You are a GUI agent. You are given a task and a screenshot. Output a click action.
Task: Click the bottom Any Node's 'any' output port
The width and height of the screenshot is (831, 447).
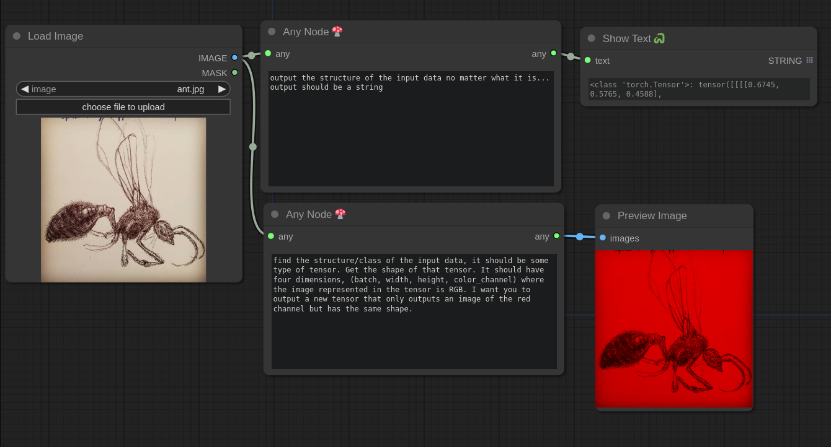pos(556,236)
